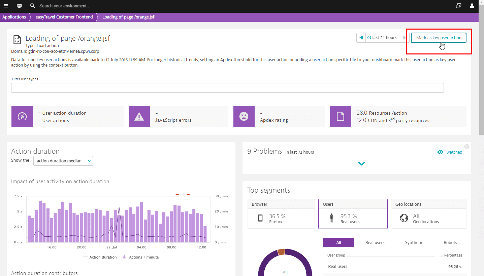Click the 95.26 % percentage value
Screen dimensions: 484x276
click(455, 267)
